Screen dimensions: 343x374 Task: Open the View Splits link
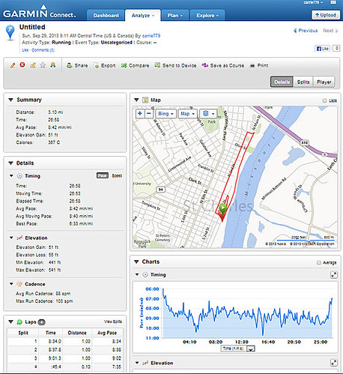click(x=113, y=322)
